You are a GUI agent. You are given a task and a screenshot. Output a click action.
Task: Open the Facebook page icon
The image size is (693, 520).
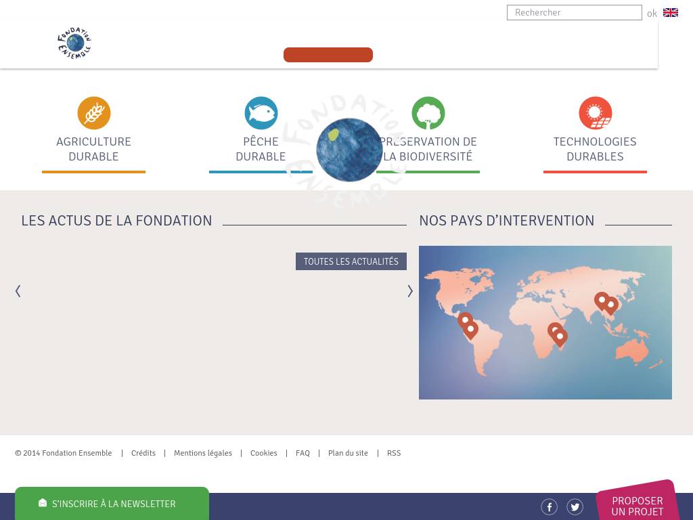coord(549,506)
